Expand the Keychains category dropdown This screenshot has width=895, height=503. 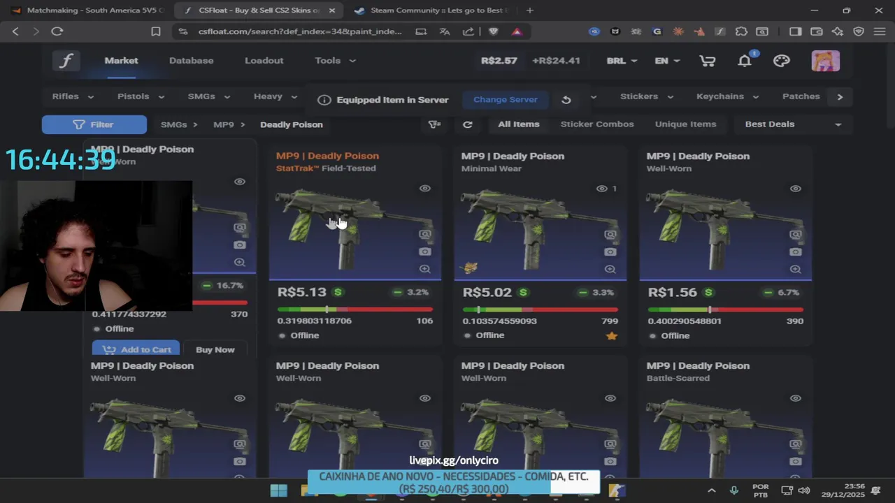tap(727, 96)
